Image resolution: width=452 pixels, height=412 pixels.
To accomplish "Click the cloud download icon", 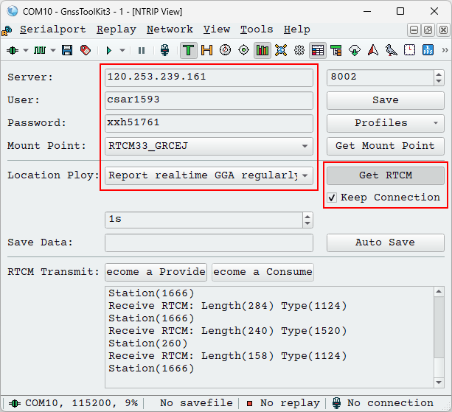I will click(354, 50).
